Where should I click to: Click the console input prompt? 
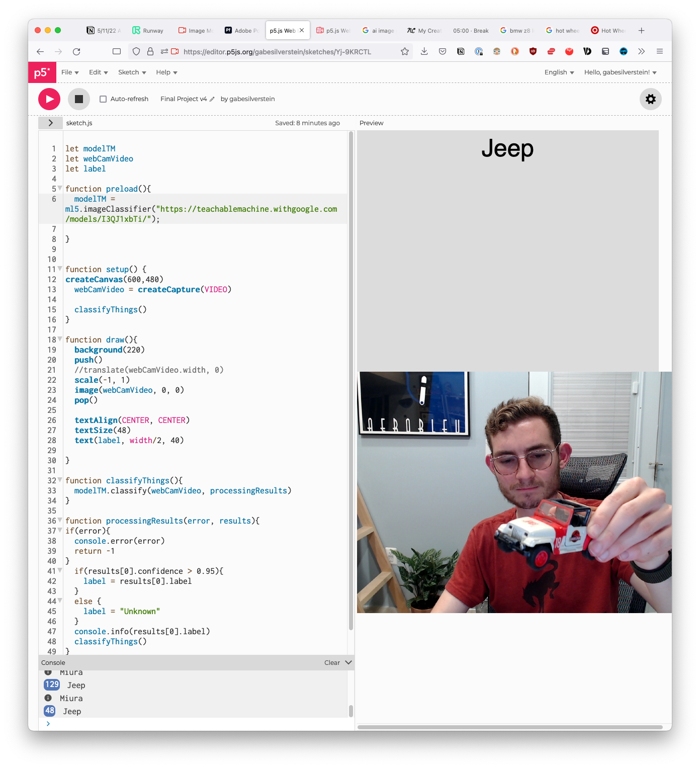click(196, 724)
